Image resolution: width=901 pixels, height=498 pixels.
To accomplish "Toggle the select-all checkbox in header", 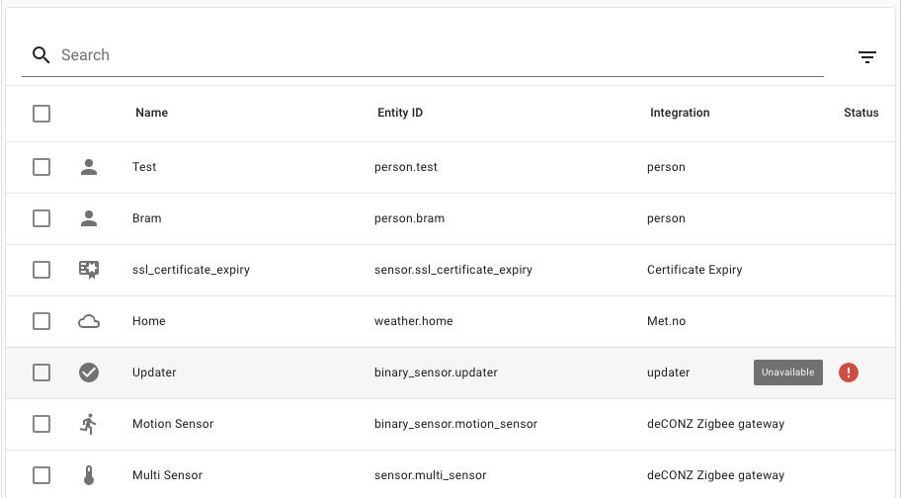I will [41, 114].
